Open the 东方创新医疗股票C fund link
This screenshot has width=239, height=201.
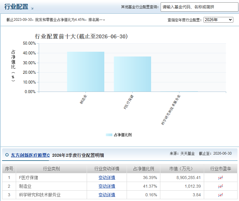[x=30, y=155]
